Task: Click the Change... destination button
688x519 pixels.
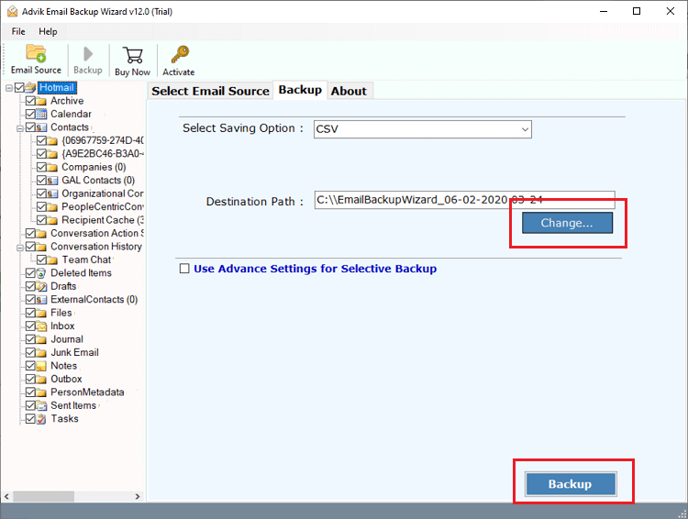Action: coord(567,223)
